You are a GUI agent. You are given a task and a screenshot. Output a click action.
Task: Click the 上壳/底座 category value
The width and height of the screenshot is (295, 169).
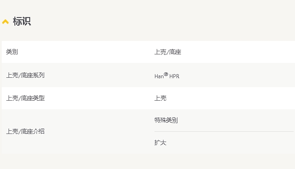pyautogui.click(x=168, y=52)
